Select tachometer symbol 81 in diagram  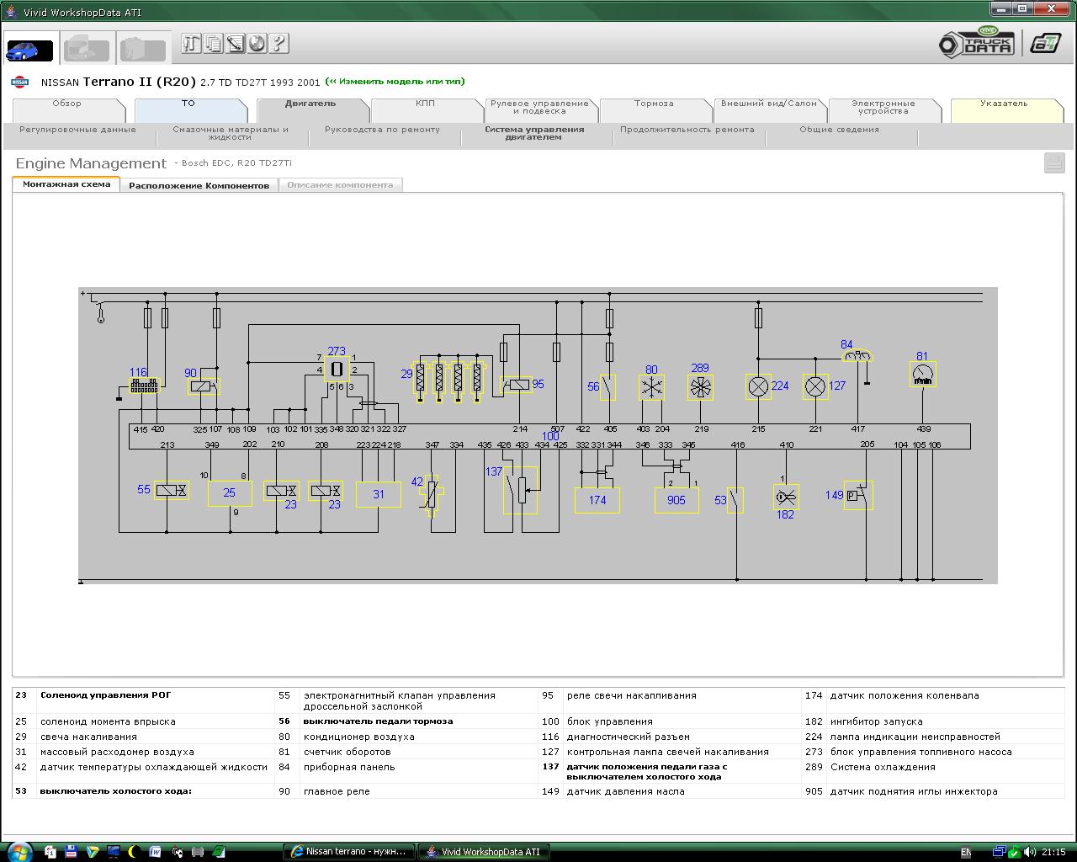pos(923,375)
